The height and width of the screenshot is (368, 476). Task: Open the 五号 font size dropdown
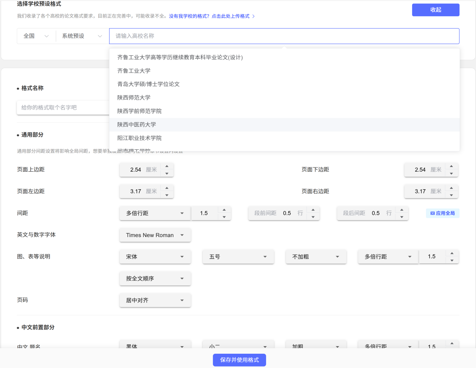pyautogui.click(x=238, y=257)
